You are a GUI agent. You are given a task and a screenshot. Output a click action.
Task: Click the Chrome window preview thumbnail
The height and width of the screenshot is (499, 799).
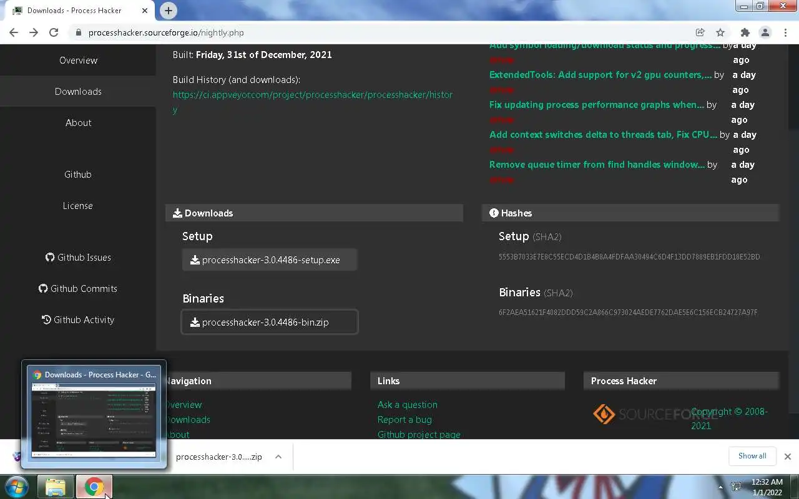[94, 414]
